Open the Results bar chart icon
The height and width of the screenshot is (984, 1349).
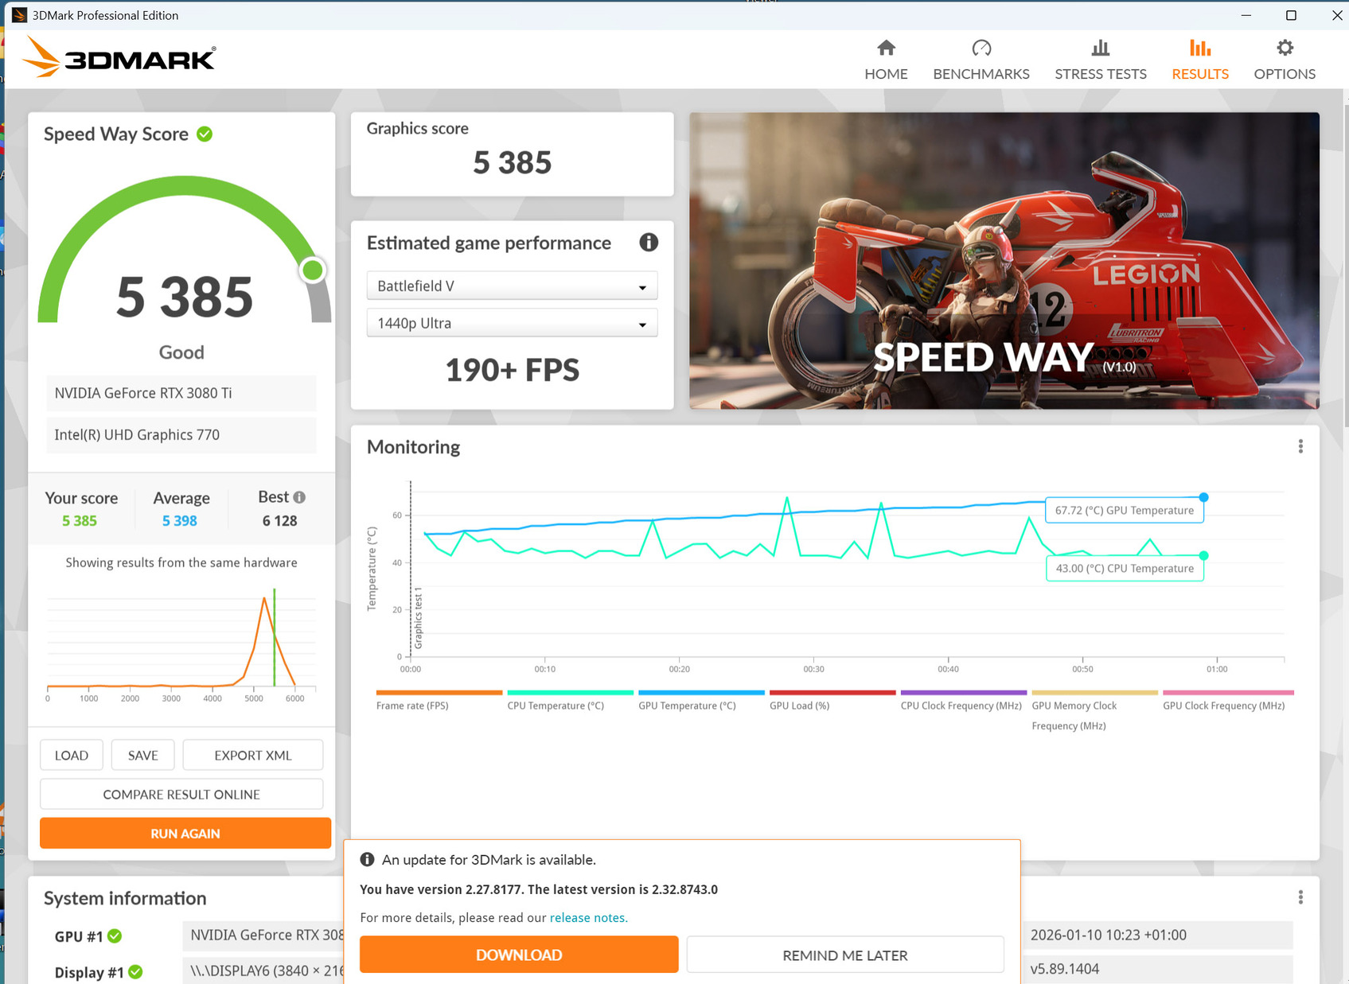(1200, 49)
